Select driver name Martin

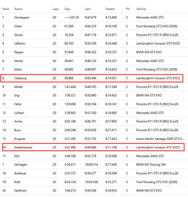pos(18,61)
